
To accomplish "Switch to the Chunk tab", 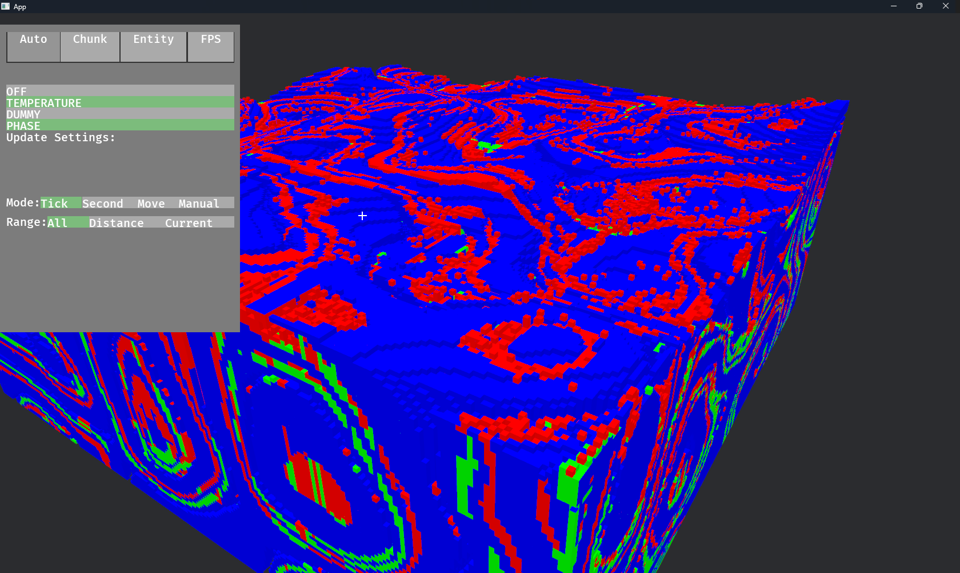I will click(90, 46).
